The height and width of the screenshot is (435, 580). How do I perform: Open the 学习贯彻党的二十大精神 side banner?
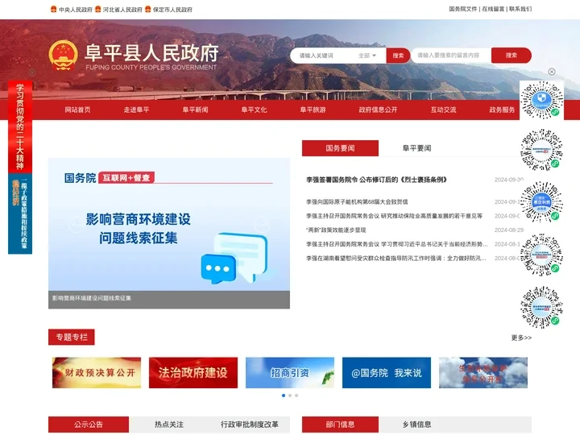pyautogui.click(x=20, y=127)
